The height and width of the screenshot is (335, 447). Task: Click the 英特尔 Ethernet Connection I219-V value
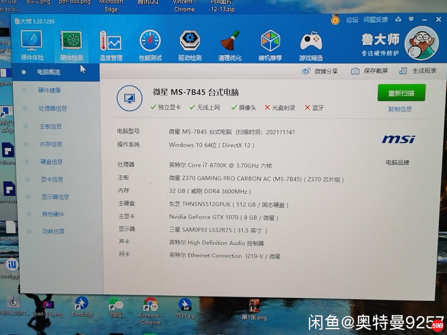[225, 256]
